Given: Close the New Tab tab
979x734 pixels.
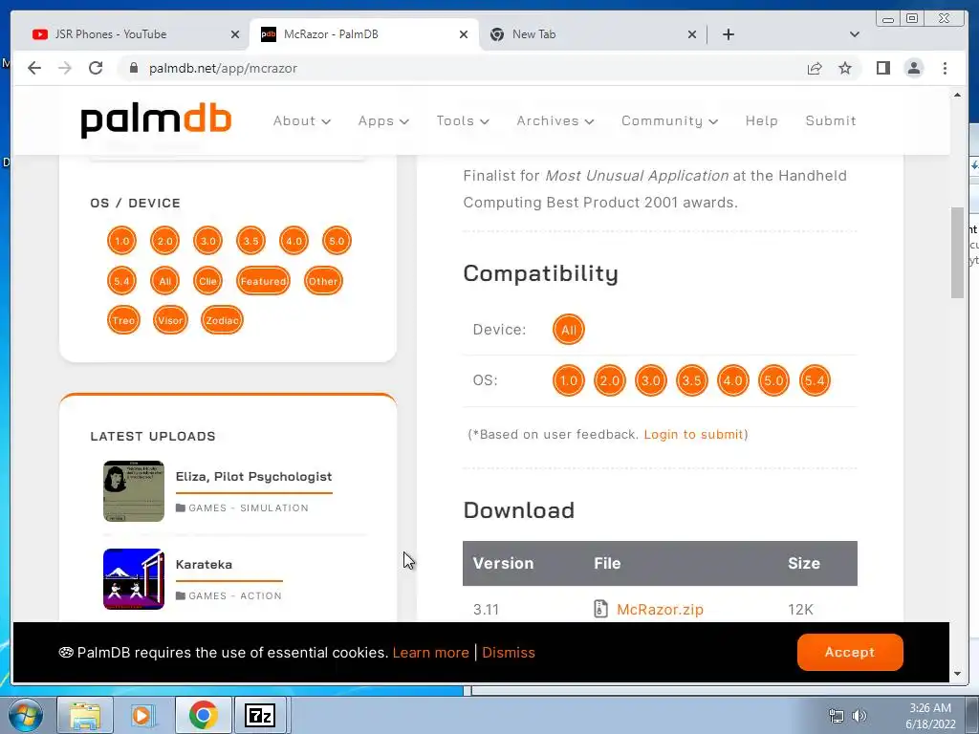Looking at the screenshot, I should pos(692,34).
